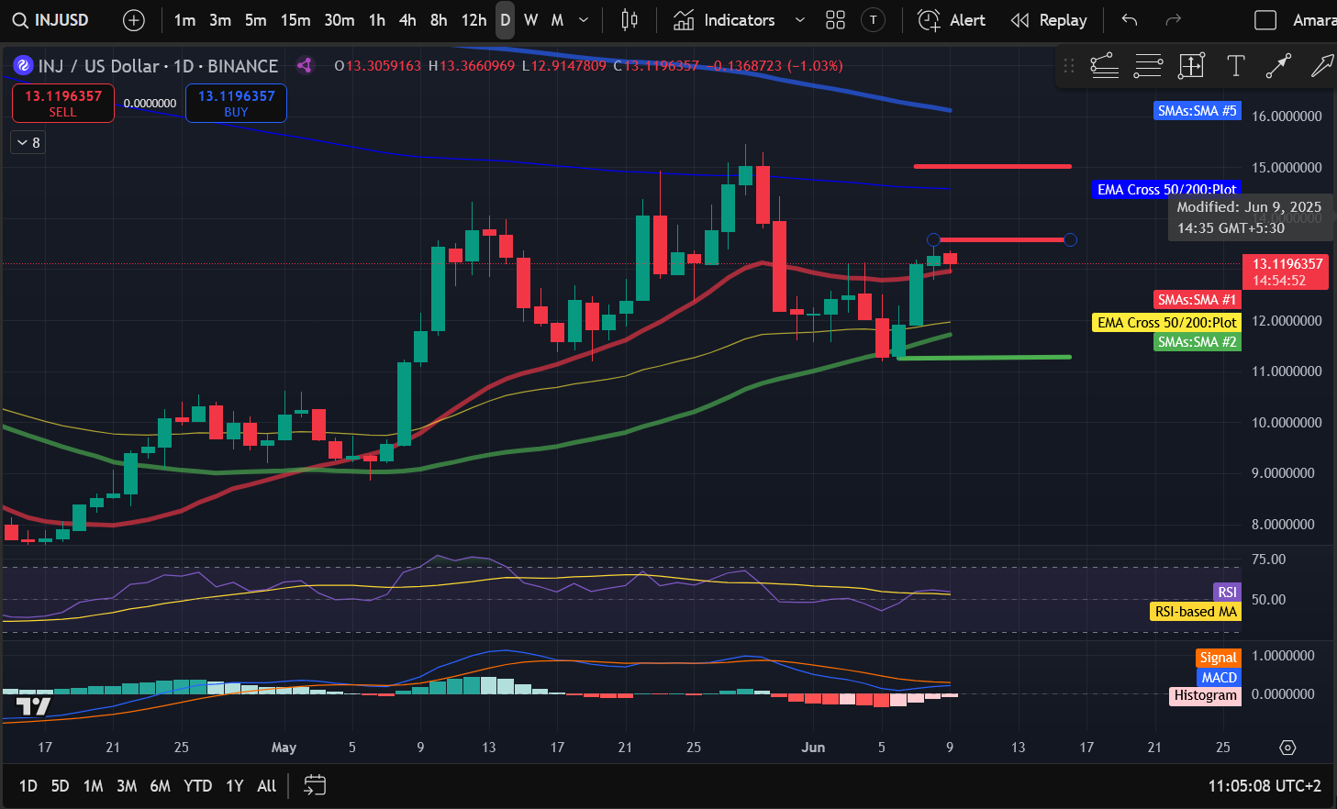Open chart settings gear on time axis

click(1287, 748)
